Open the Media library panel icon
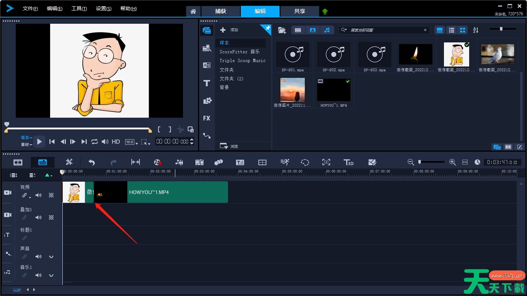The image size is (527, 296). click(x=207, y=30)
